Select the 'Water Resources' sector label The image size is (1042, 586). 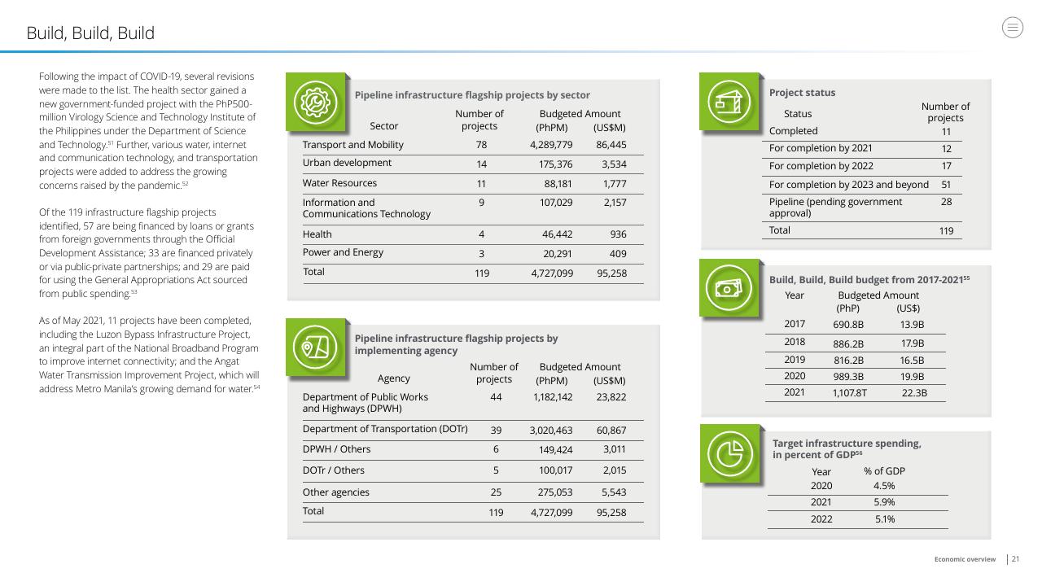coord(339,183)
